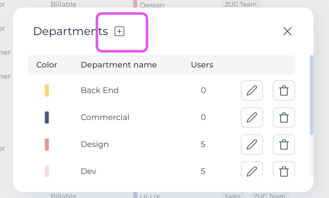Edit the Back End department
The image size is (329, 198).
tap(252, 90)
